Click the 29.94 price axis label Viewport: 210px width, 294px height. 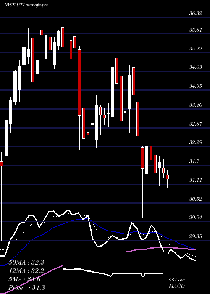(196, 218)
